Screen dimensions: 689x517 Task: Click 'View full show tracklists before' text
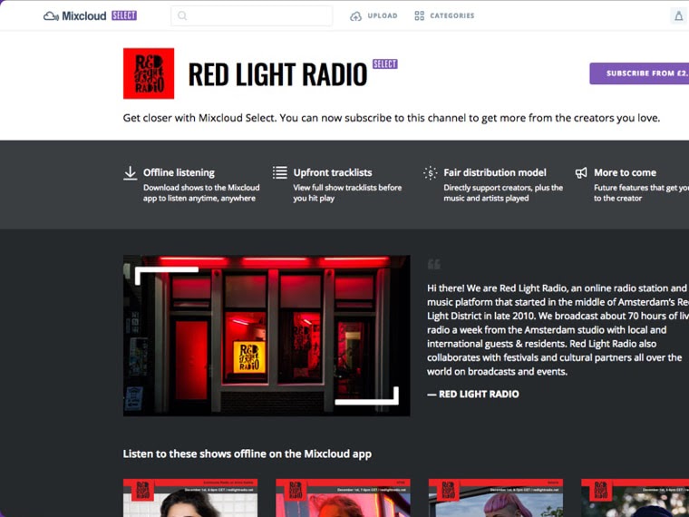click(x=347, y=193)
